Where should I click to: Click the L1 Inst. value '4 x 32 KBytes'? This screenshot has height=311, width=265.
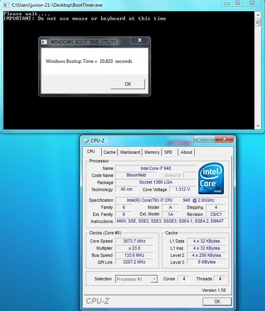(207, 248)
